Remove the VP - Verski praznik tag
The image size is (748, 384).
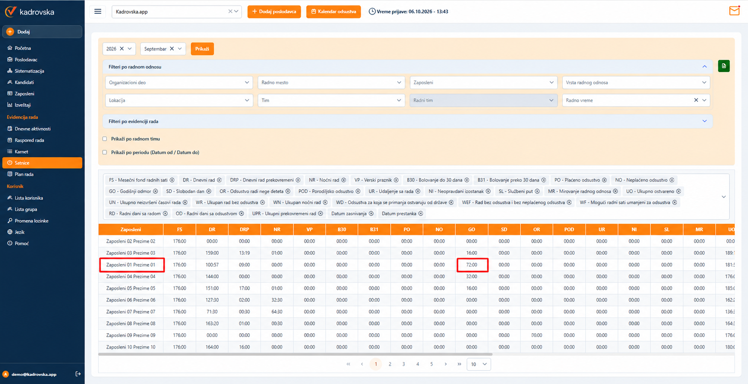[396, 180]
